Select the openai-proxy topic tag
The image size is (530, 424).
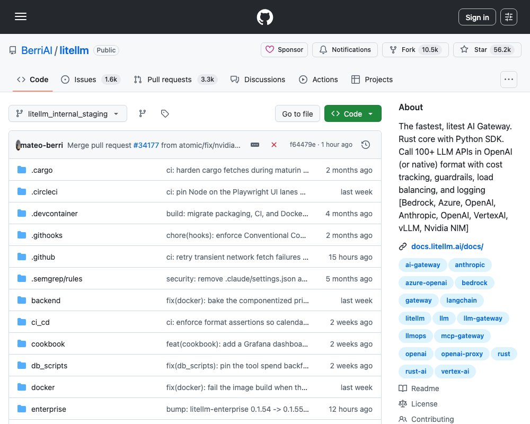tap(462, 354)
